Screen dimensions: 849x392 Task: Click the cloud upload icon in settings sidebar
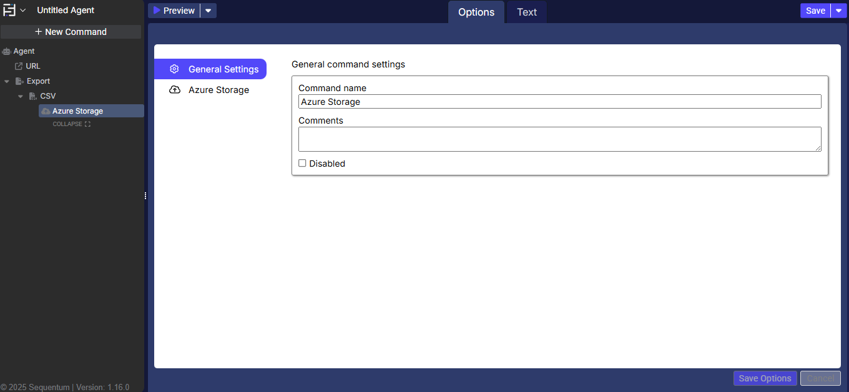175,90
